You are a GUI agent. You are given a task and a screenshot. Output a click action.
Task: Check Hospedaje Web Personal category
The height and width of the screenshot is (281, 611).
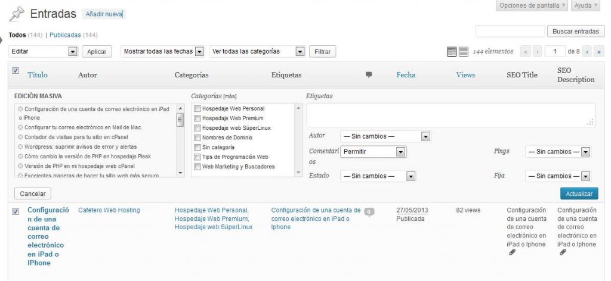198,109
